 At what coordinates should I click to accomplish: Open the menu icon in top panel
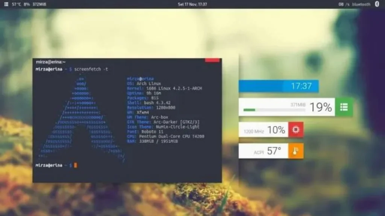(x=6, y=4)
